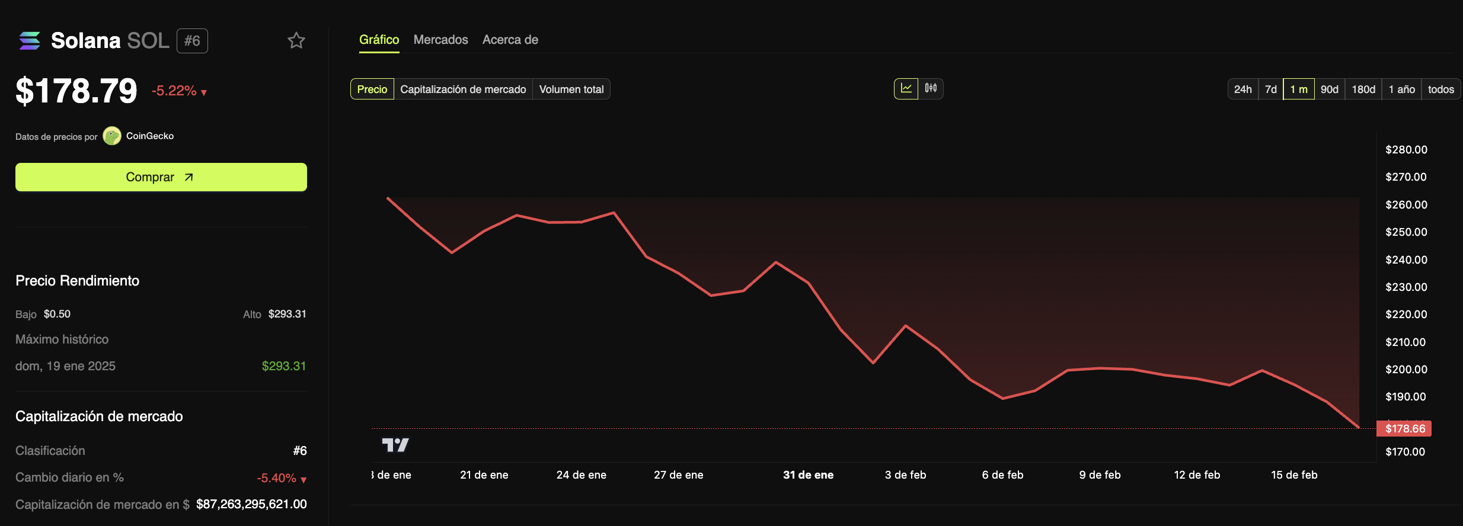
Task: Click the market cap value $87,263,295,621.00
Action: click(251, 504)
